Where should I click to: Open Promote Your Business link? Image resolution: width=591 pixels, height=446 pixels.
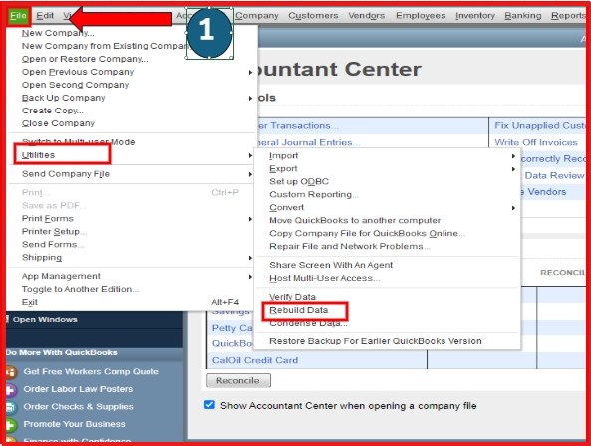(x=75, y=424)
